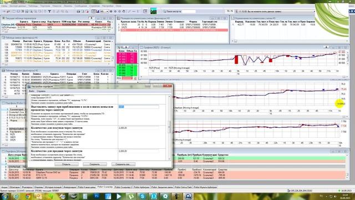This screenshot has height=200, width=355.
Task: Switch to the История позиций tab
Action: (x=53, y=187)
